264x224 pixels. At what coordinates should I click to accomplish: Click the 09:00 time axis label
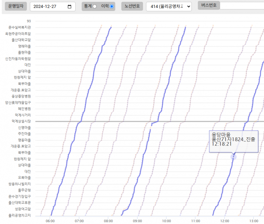coord(138,221)
